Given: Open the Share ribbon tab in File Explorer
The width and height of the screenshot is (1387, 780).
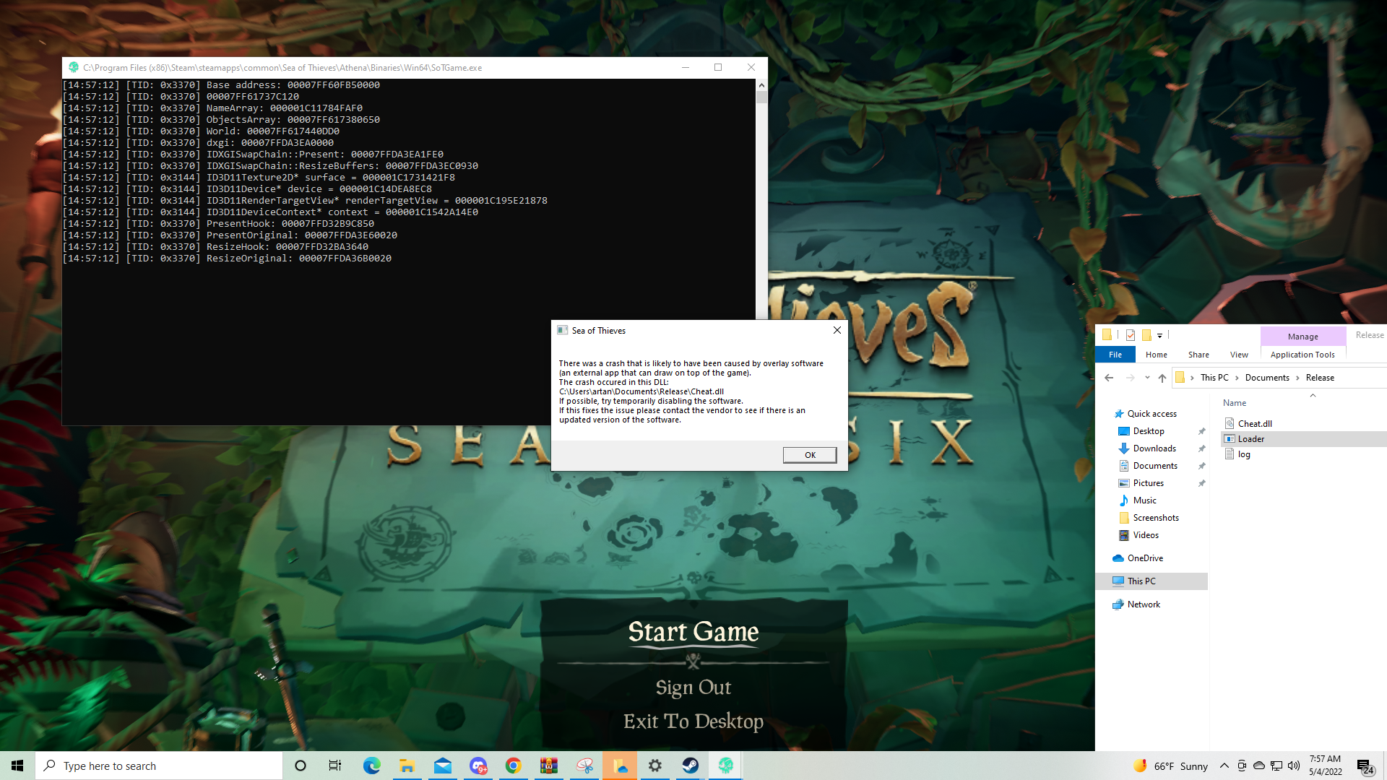Looking at the screenshot, I should pyautogui.click(x=1198, y=355).
